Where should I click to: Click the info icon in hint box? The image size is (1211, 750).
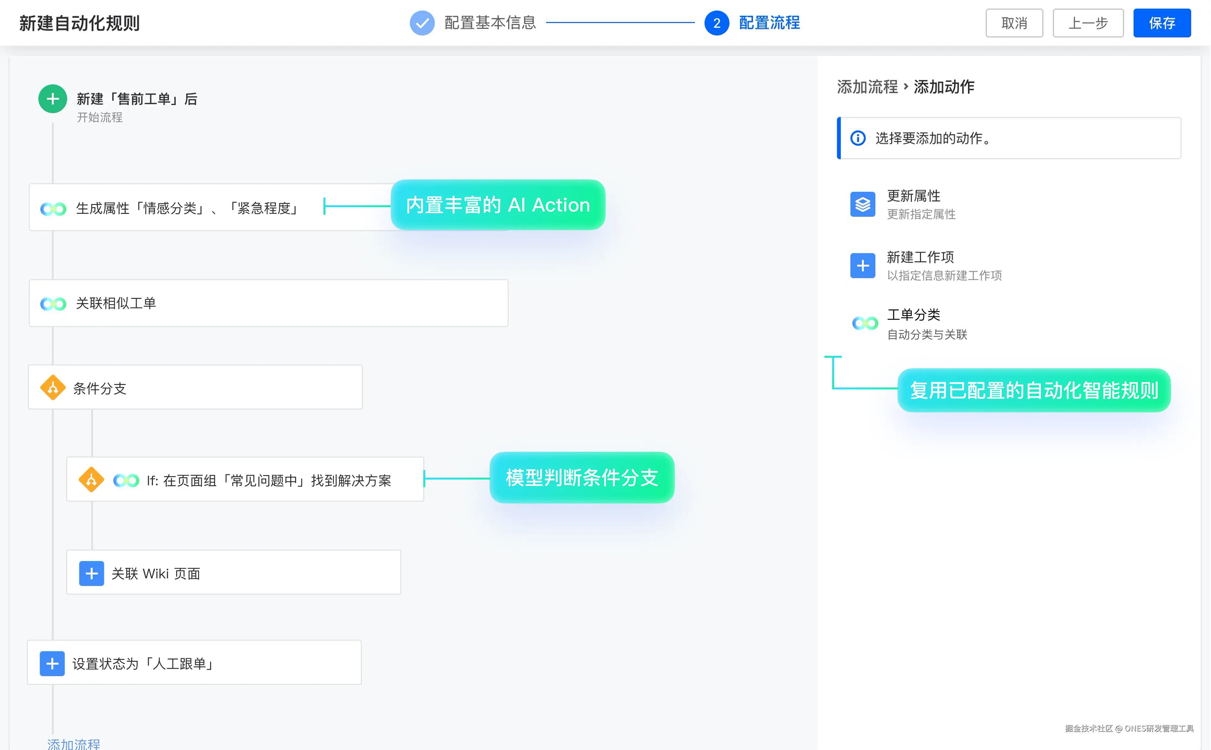(858, 138)
